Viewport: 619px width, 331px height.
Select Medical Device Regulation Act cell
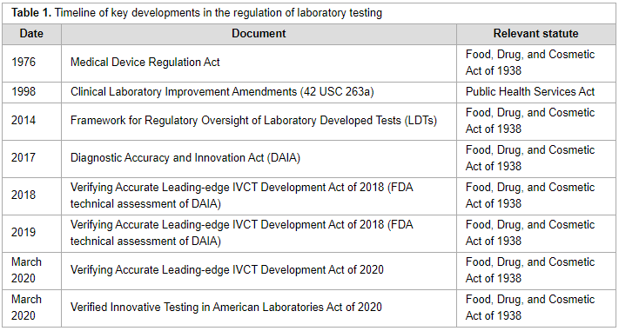click(259, 63)
